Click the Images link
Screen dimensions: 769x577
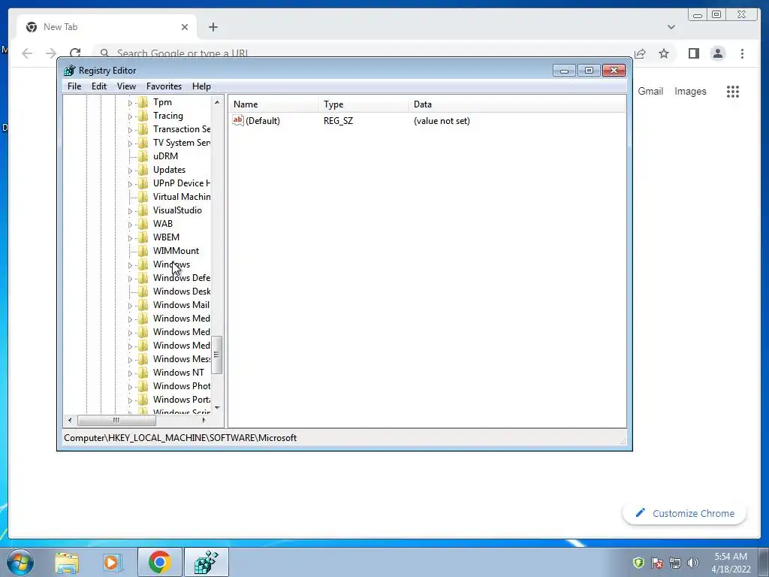point(690,91)
